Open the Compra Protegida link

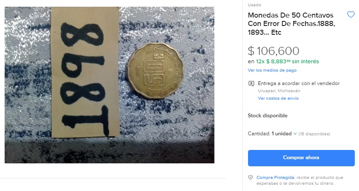pos(275,177)
